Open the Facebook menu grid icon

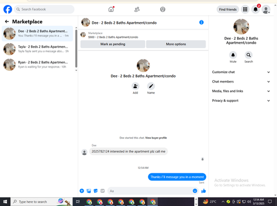coord(245,9)
